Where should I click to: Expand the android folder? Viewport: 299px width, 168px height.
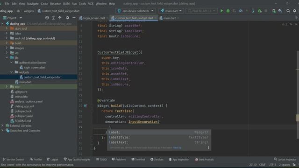(7, 38)
